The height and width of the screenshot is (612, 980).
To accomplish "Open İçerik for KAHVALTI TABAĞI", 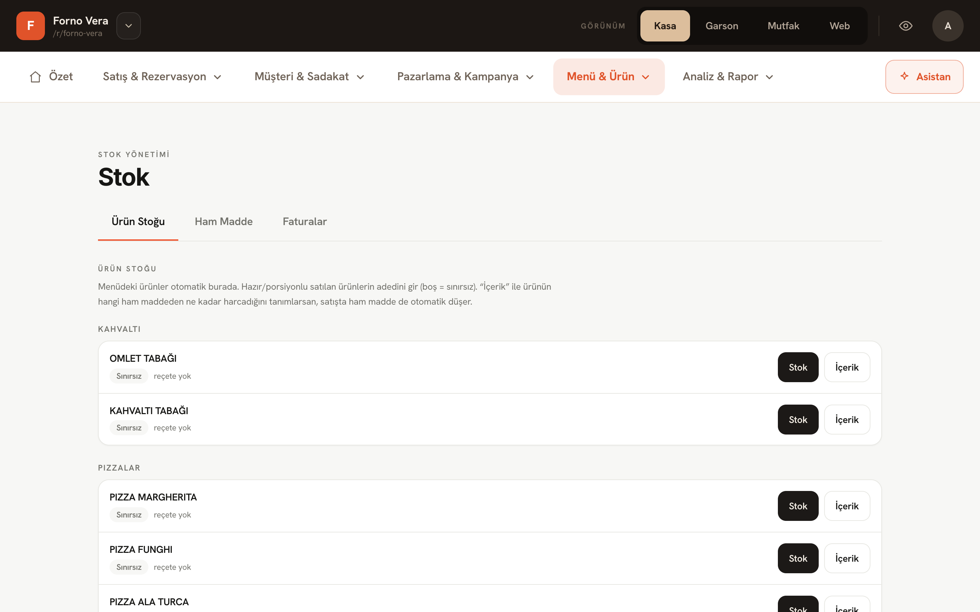I will point(847,419).
